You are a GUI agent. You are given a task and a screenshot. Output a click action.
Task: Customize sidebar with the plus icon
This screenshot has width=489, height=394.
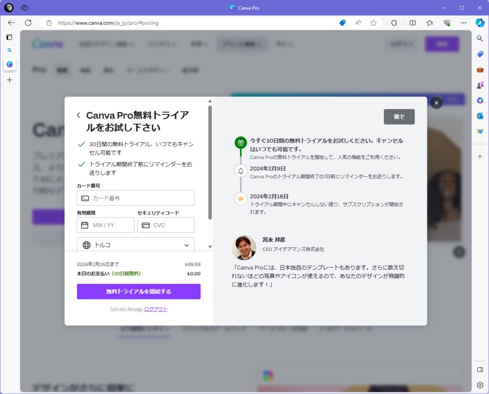point(480,156)
